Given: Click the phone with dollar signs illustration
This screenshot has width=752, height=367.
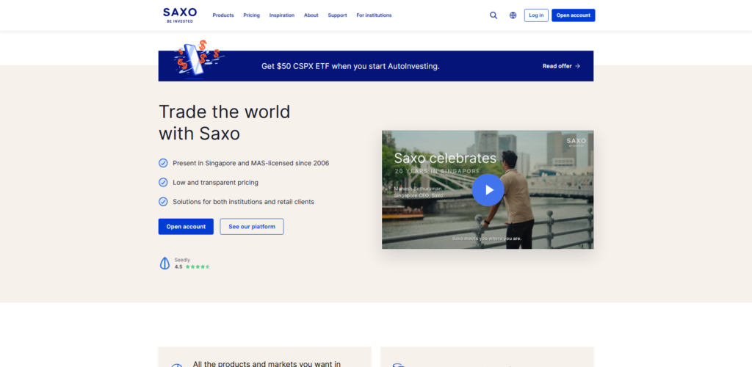Looking at the screenshot, I should tap(198, 59).
